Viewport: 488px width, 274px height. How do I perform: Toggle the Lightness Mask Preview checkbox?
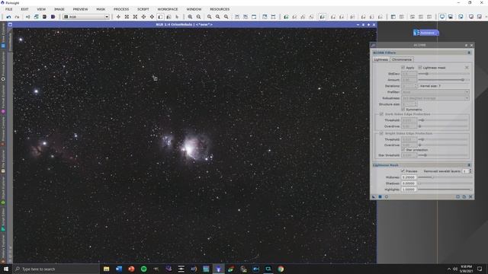click(x=403, y=170)
